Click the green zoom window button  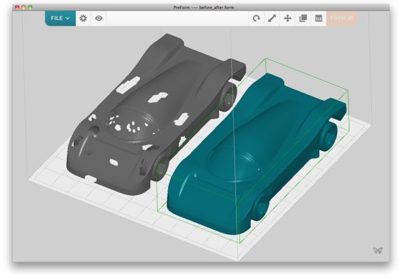click(x=31, y=6)
